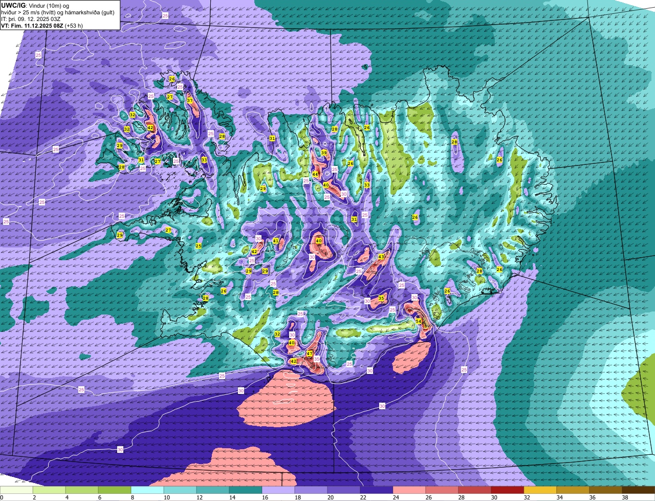Click the legend tick label 2

(34, 497)
